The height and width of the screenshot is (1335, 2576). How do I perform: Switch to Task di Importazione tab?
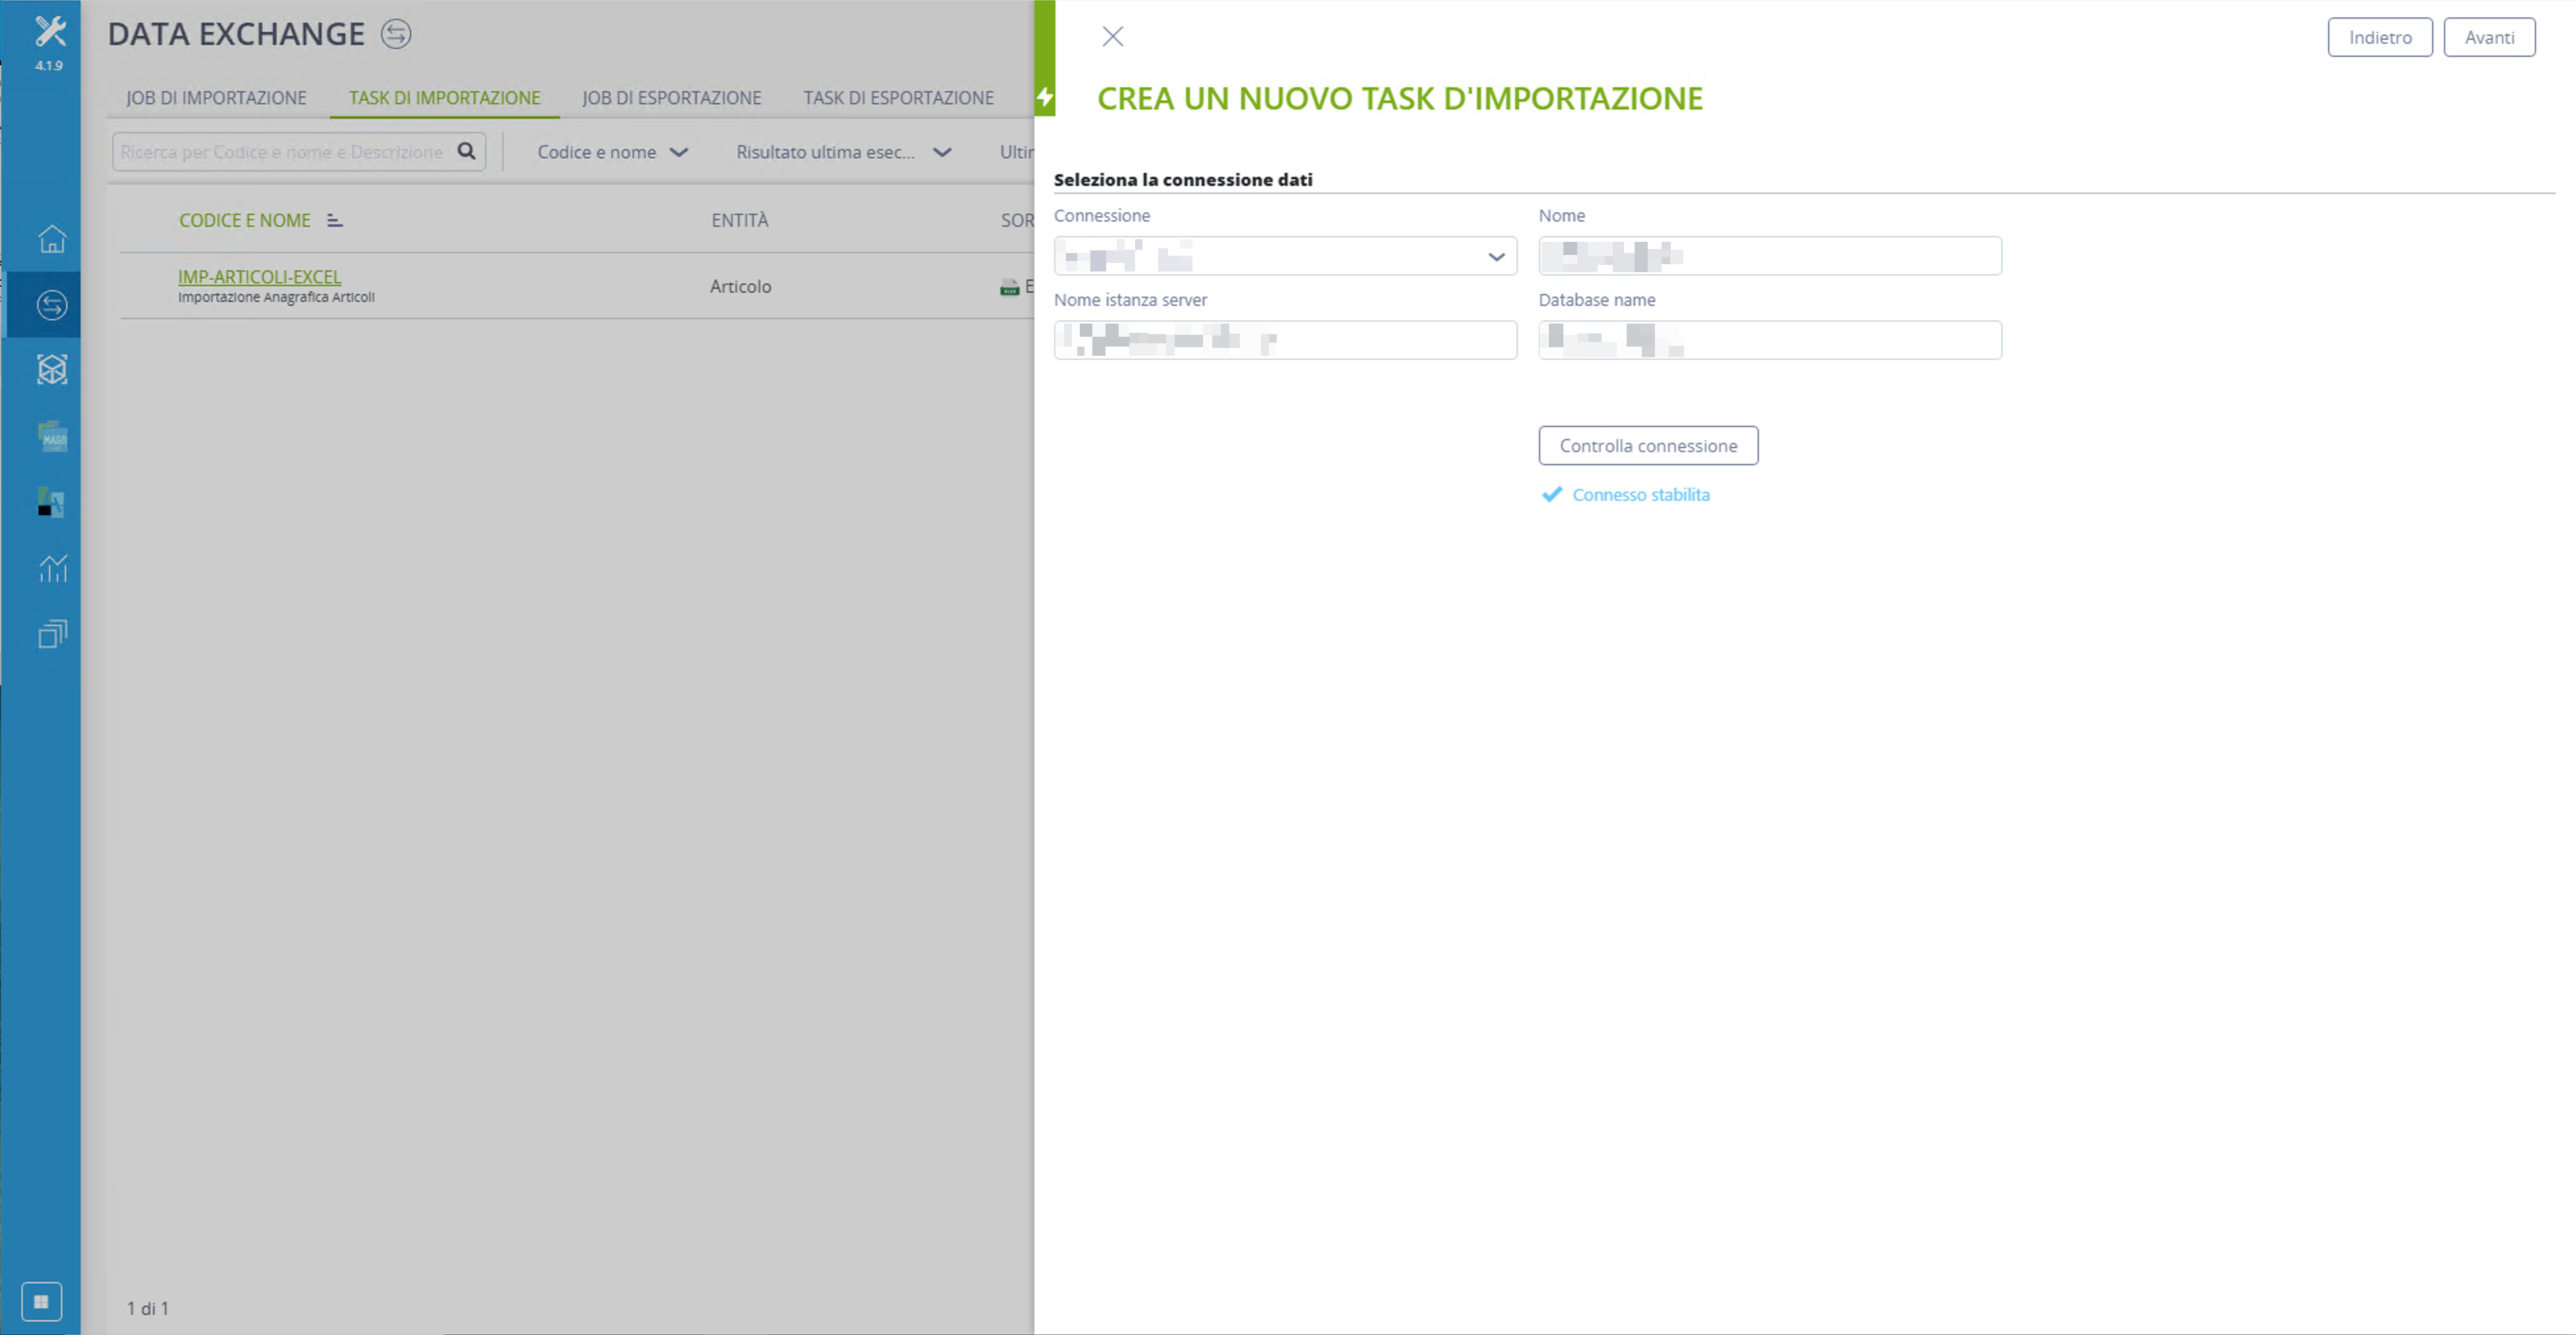[x=445, y=97]
